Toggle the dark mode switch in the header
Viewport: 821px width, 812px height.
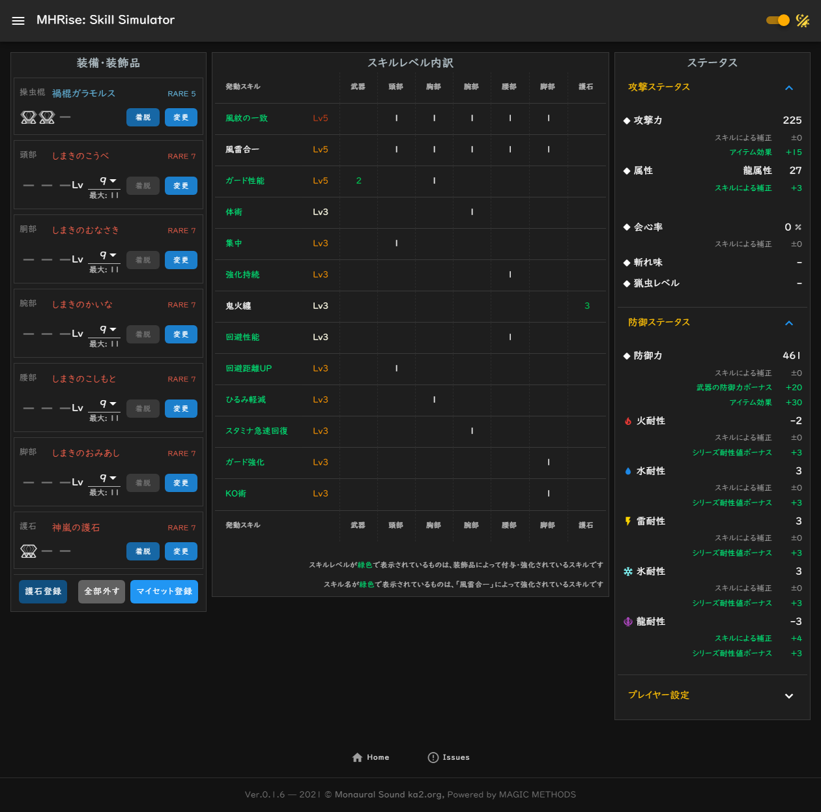[x=777, y=20]
